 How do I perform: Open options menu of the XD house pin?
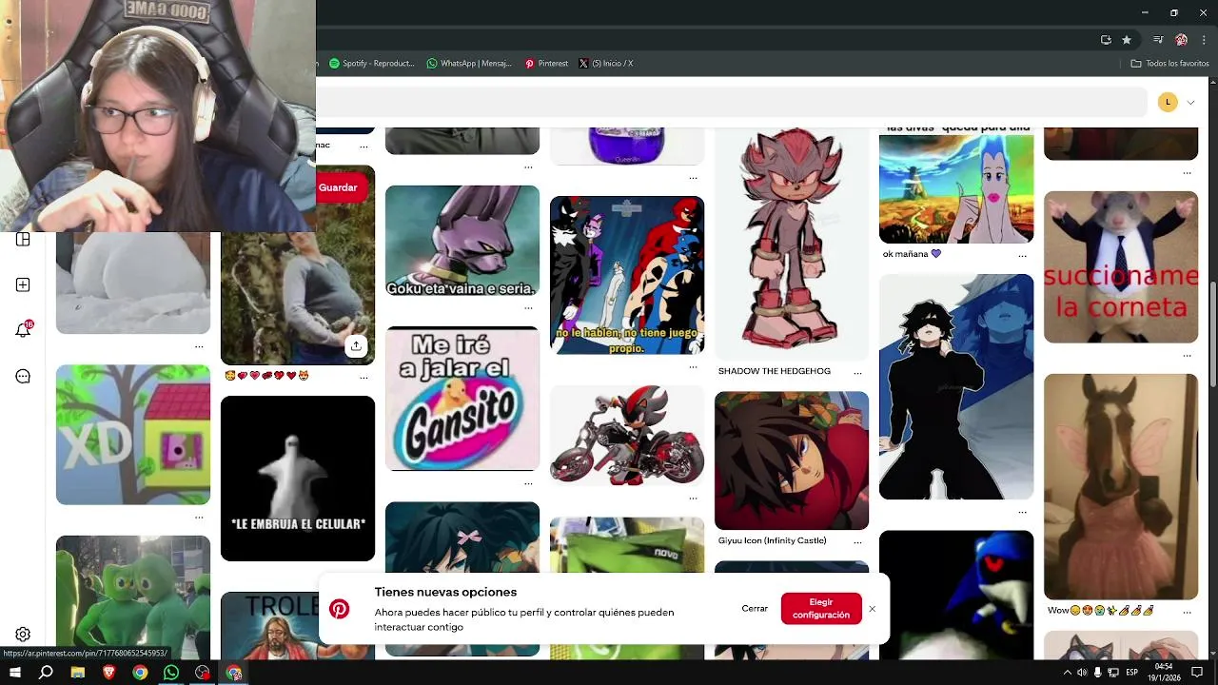click(199, 518)
